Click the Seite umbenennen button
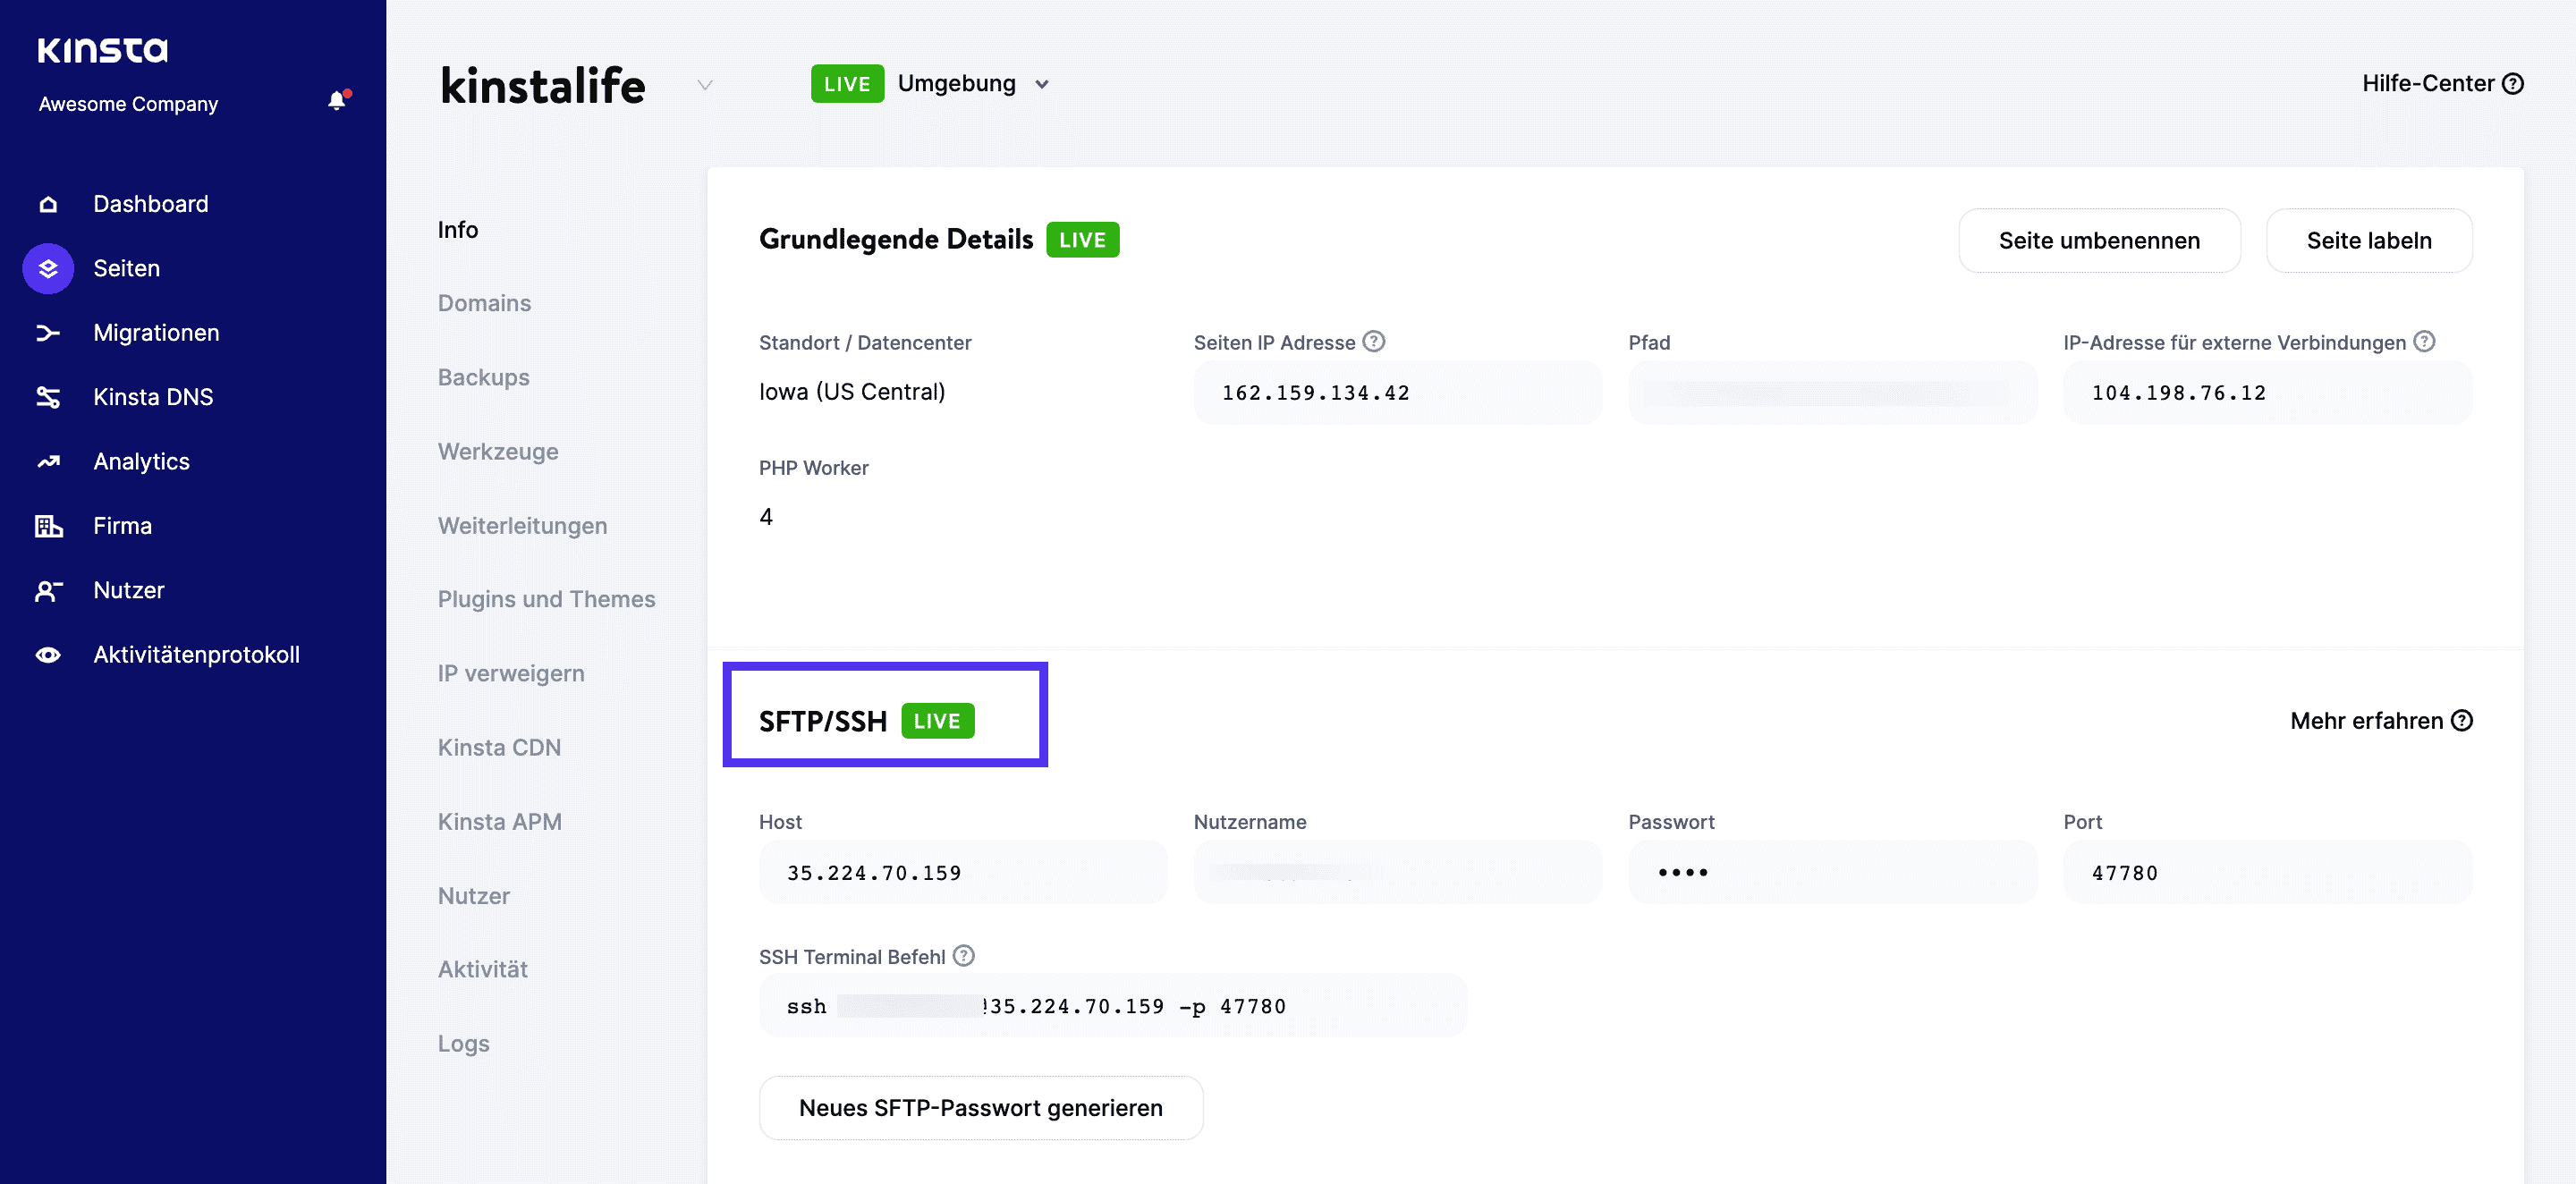The width and height of the screenshot is (2576, 1184). (2099, 240)
